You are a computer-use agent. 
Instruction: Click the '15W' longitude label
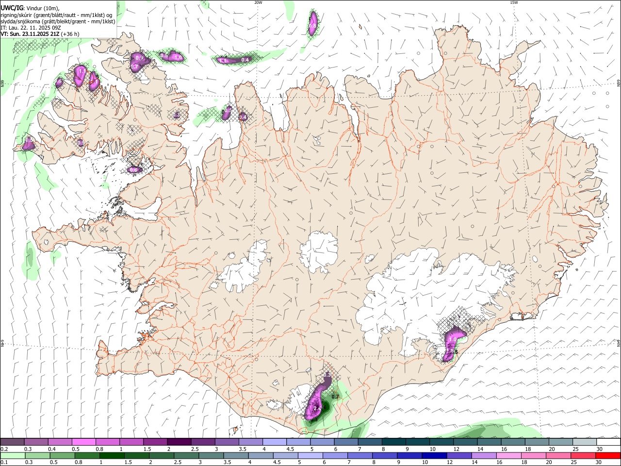click(x=514, y=2)
